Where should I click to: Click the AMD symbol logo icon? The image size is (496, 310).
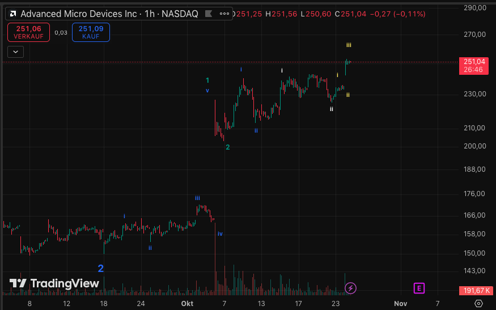(x=12, y=14)
